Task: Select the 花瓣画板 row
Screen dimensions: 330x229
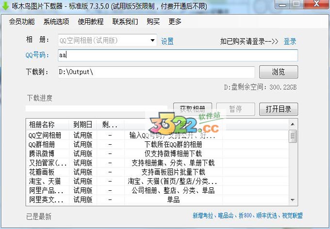Action: coord(157,172)
